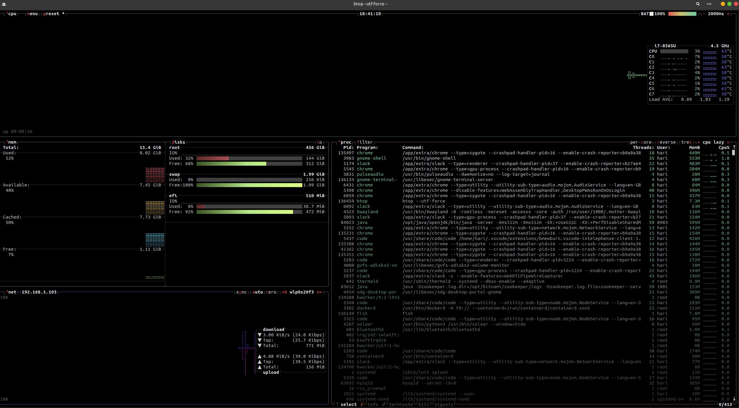Image resolution: width=739 pixels, height=408 pixels.
Task: Open the btop menu
Action: 32,14
